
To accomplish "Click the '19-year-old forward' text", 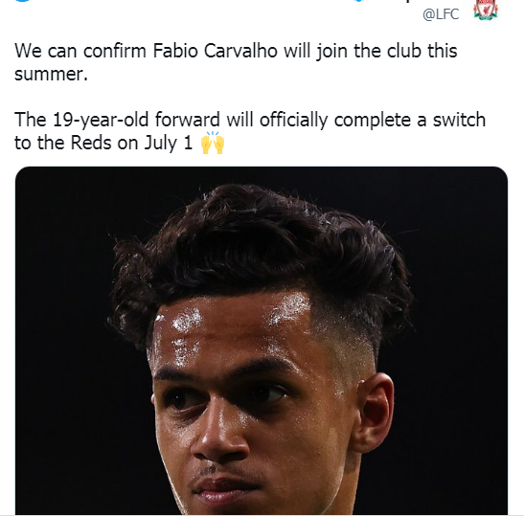I will (136, 120).
